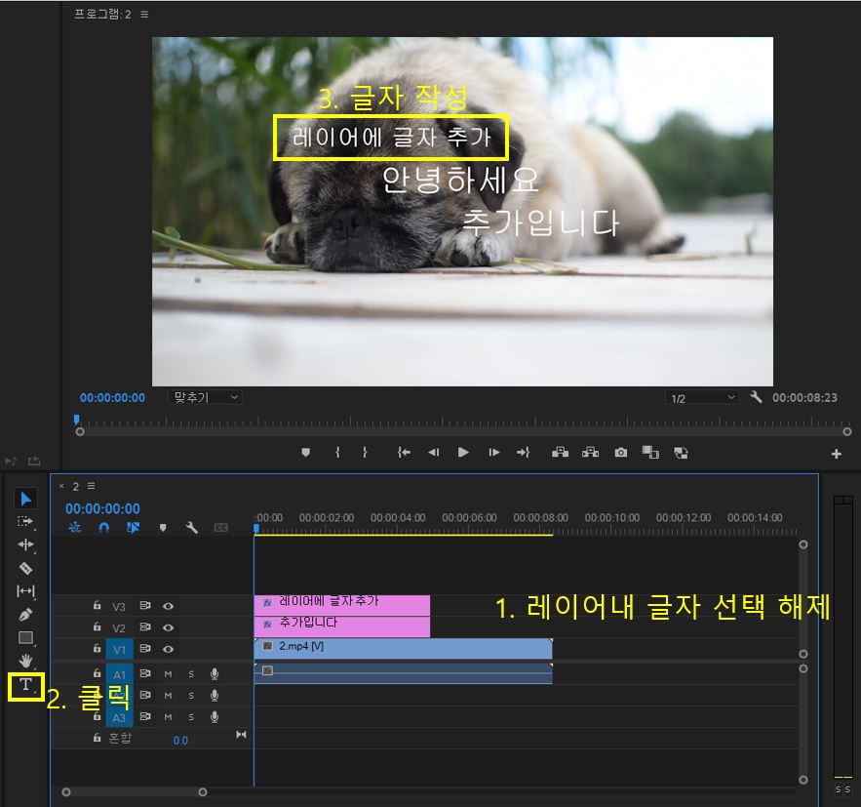This screenshot has width=861, height=807.
Task: Toggle Linked Selection in timeline
Action: (x=133, y=527)
